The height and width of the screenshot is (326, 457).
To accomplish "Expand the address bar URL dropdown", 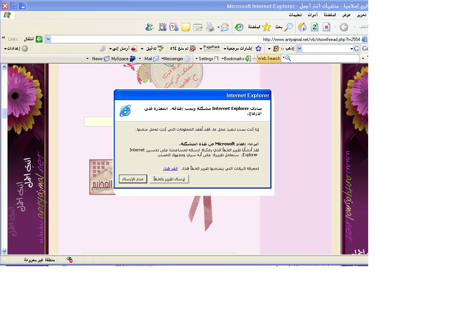I will (48, 39).
